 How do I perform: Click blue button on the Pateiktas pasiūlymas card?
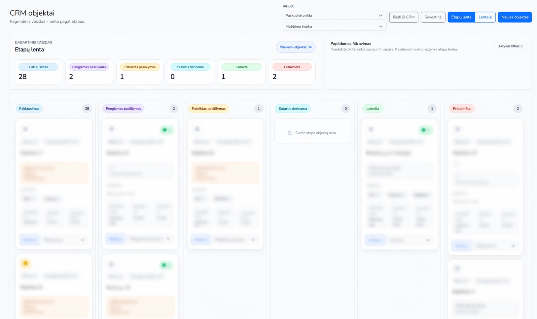click(x=200, y=239)
